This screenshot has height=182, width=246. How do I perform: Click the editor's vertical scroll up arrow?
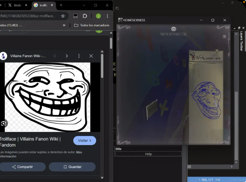[x=236, y=34]
